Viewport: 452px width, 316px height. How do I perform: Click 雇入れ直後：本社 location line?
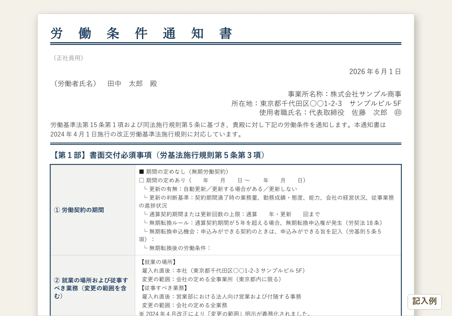pos(225,270)
